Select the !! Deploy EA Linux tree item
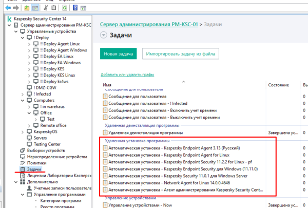 pyautogui.click(x=57, y=56)
